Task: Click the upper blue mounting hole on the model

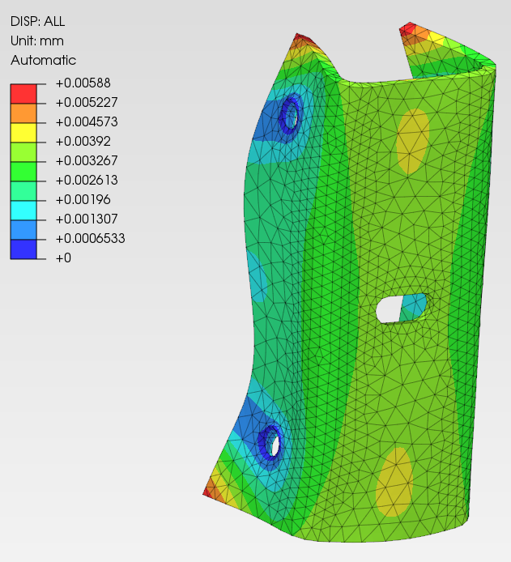Action: 291,114
